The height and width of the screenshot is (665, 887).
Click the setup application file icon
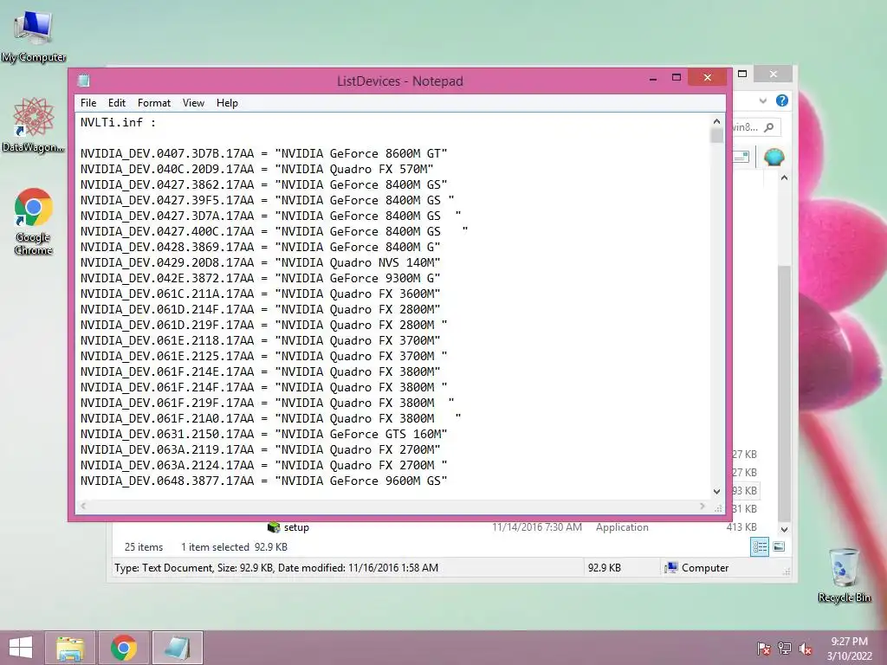[x=274, y=527]
